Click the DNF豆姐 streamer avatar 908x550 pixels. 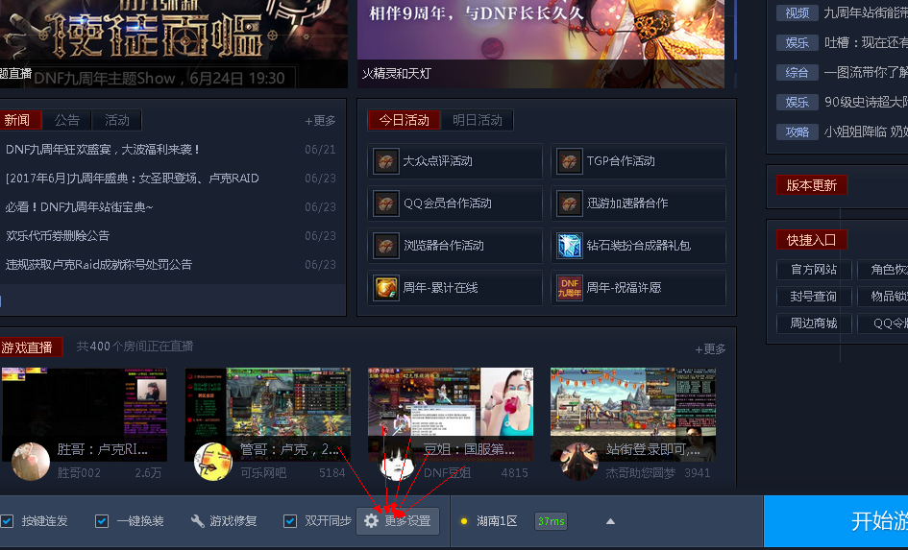point(396,462)
